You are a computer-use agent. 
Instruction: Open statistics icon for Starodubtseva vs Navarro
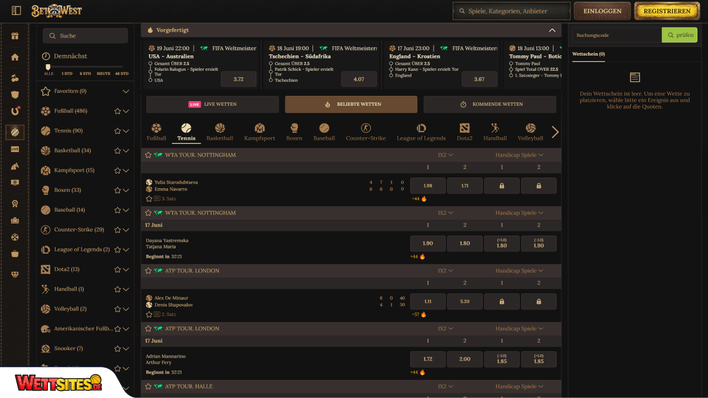(x=157, y=199)
